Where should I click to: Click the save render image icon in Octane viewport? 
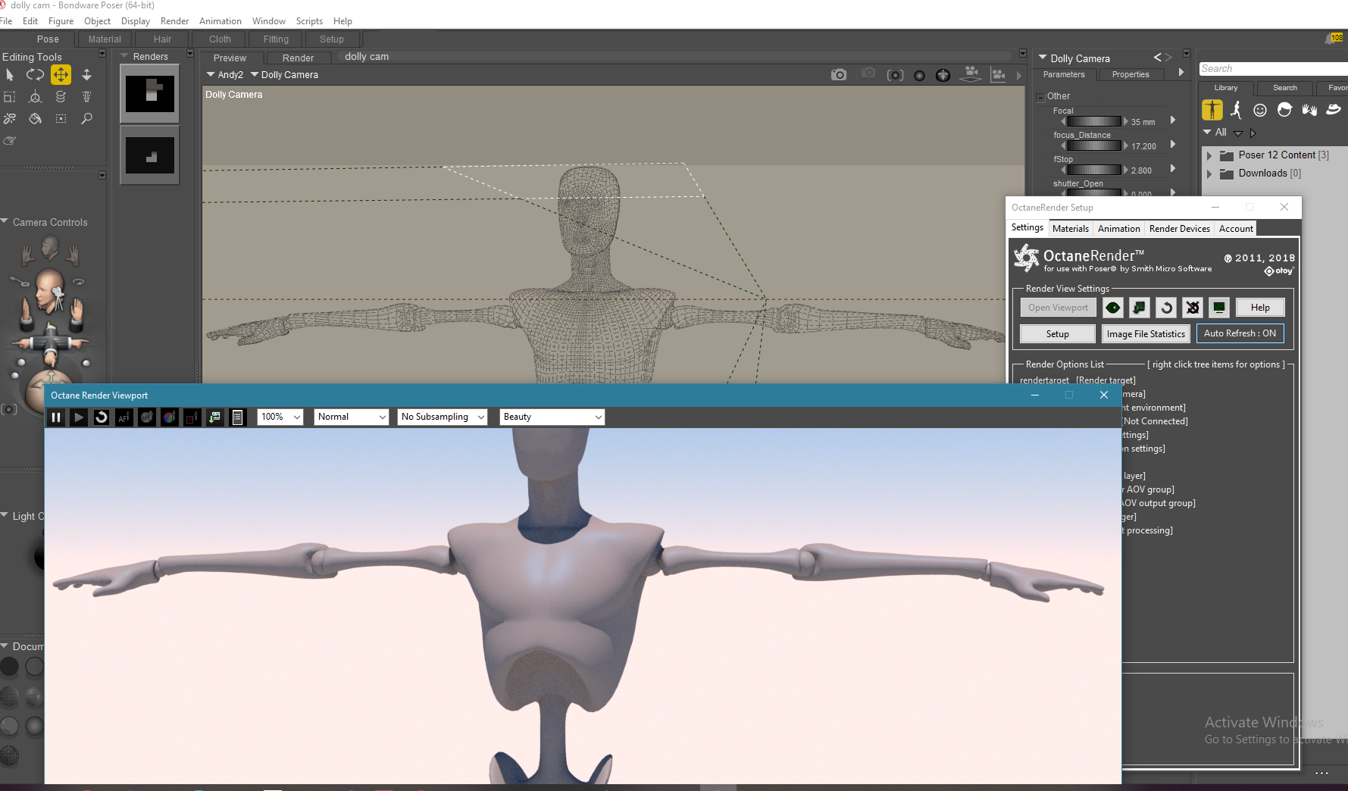(215, 417)
